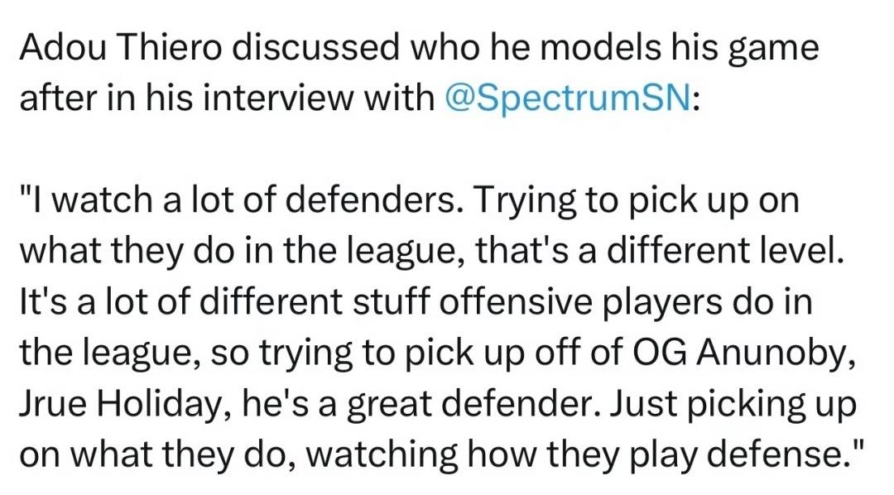
Task: Click the word "watching" in the last line
Action: point(383,455)
